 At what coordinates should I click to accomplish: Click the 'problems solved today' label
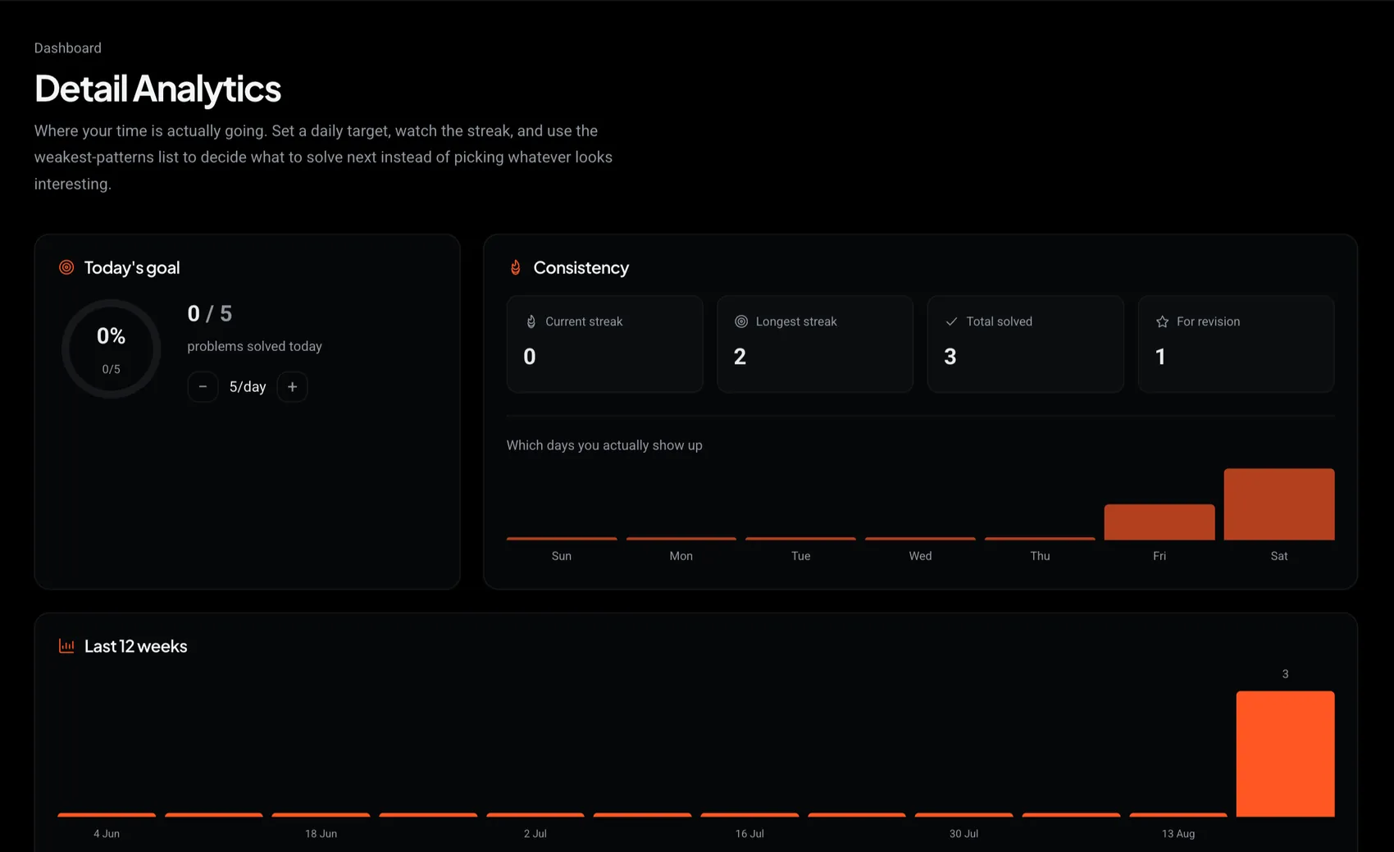pos(254,346)
